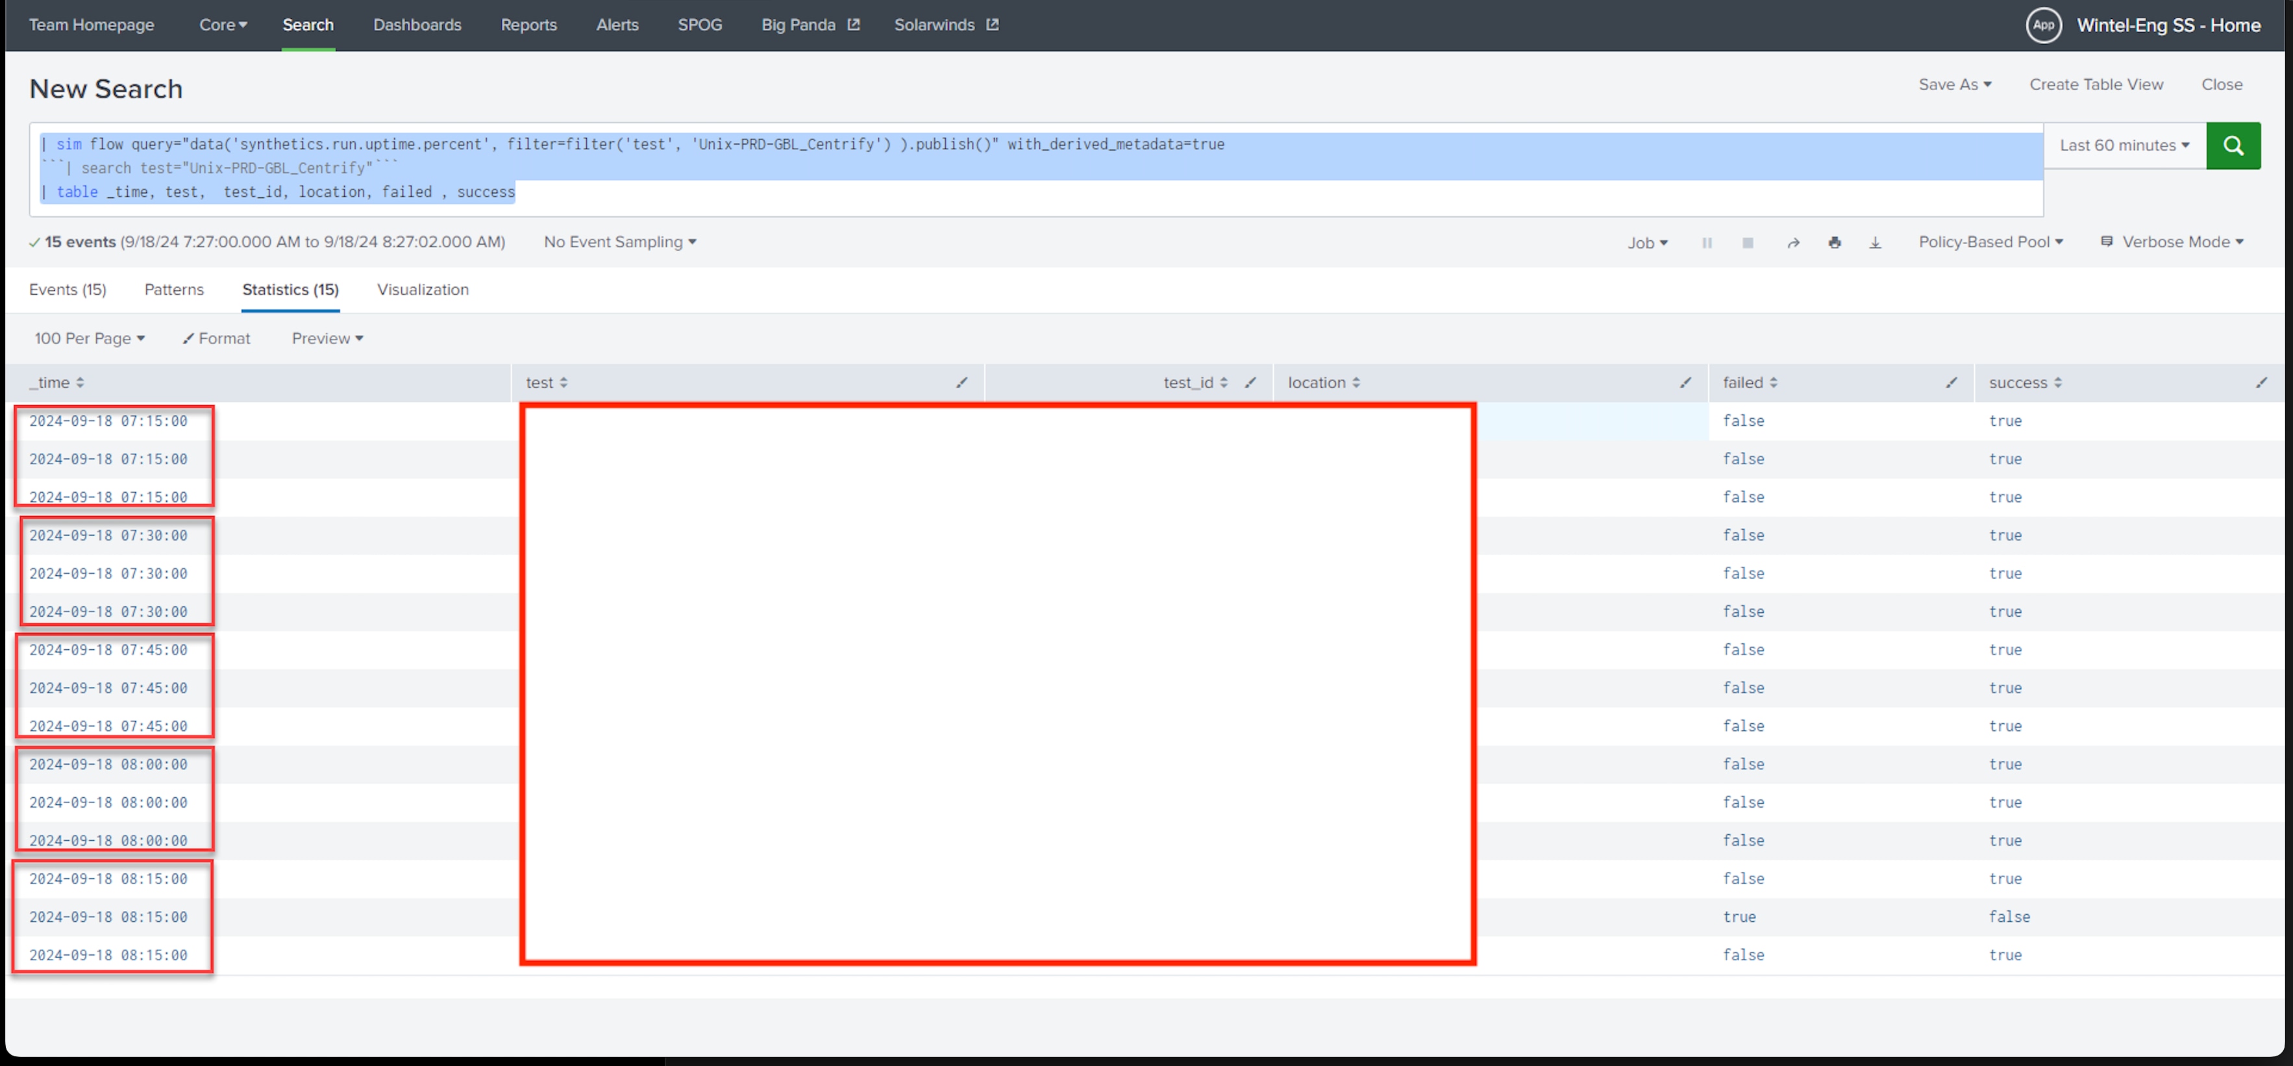Open the Visualization tab
2293x1066 pixels.
[423, 289]
